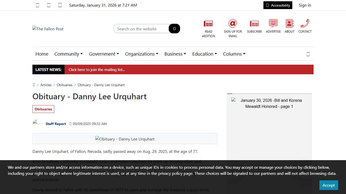Open the Advertise speech-bubble icon
Screen dimensions: 346x194
coord(273,23)
